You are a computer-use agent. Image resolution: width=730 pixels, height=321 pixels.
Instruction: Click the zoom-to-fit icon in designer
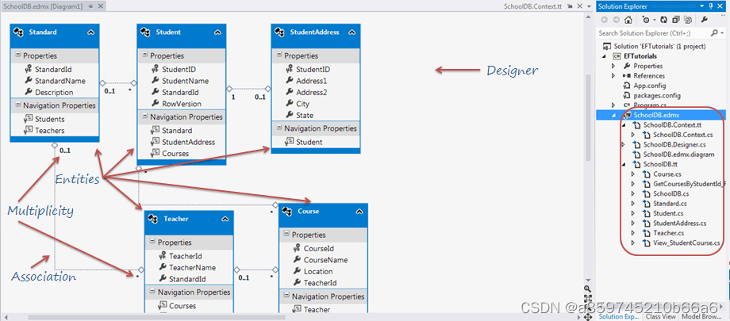[x=587, y=298]
